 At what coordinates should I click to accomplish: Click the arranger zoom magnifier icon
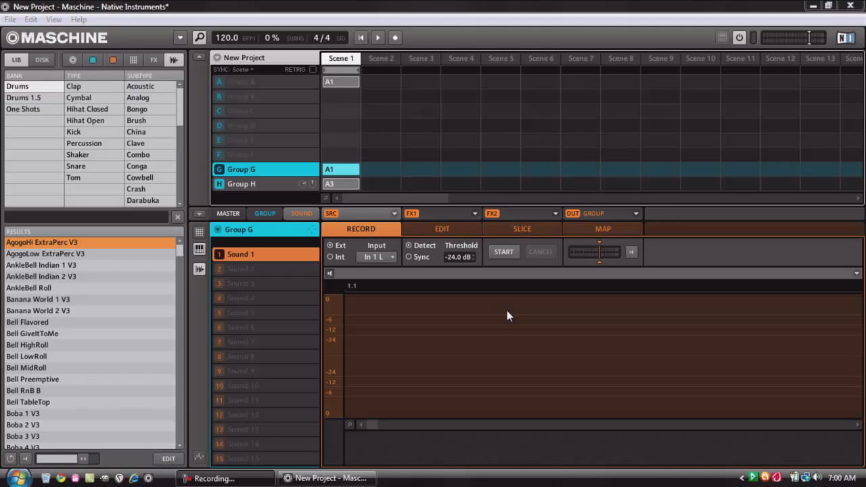click(325, 198)
